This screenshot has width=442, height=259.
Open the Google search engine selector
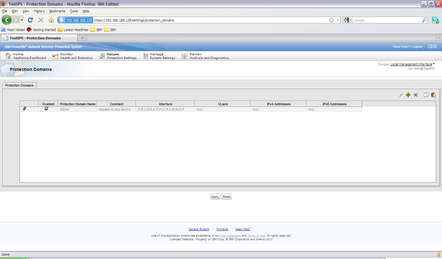348,20
